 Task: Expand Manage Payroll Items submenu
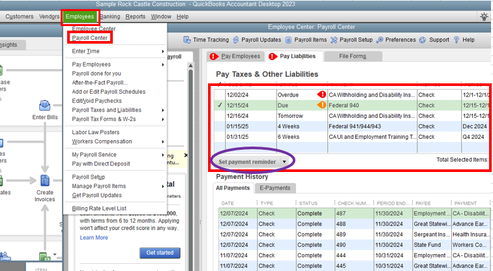(x=163, y=186)
